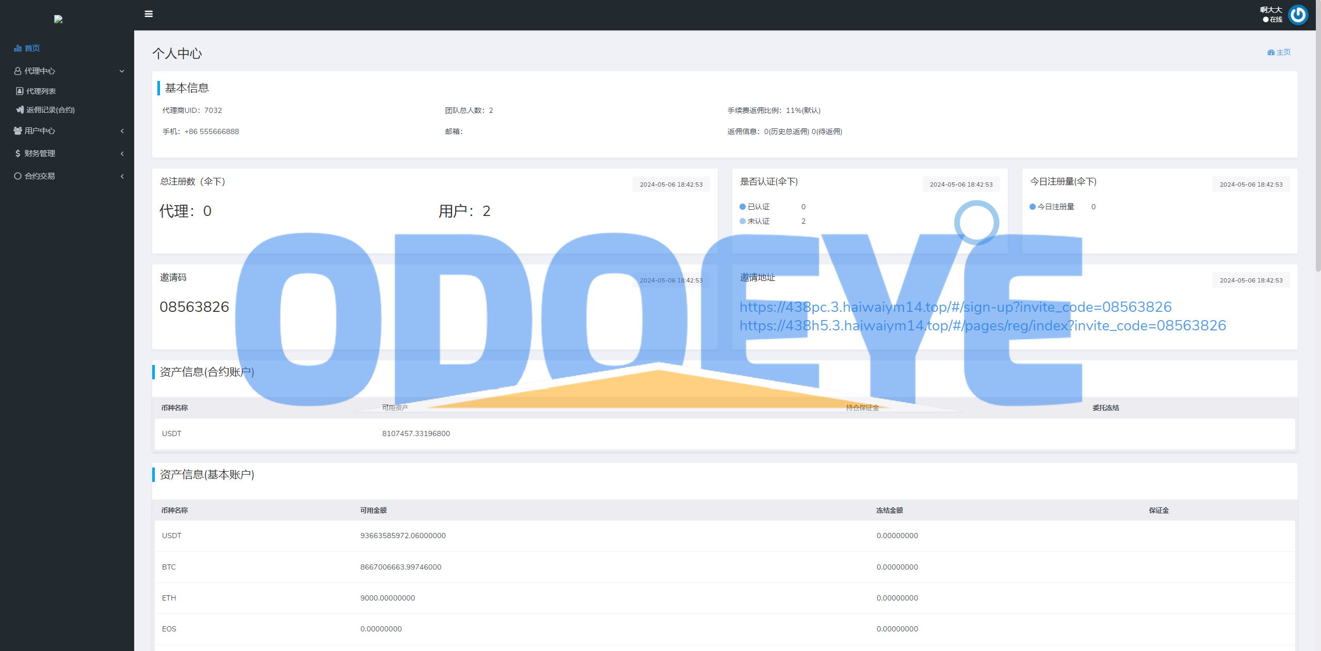The width and height of the screenshot is (1321, 651).
Task: Click phone number +86 555666888
Action: point(212,131)
